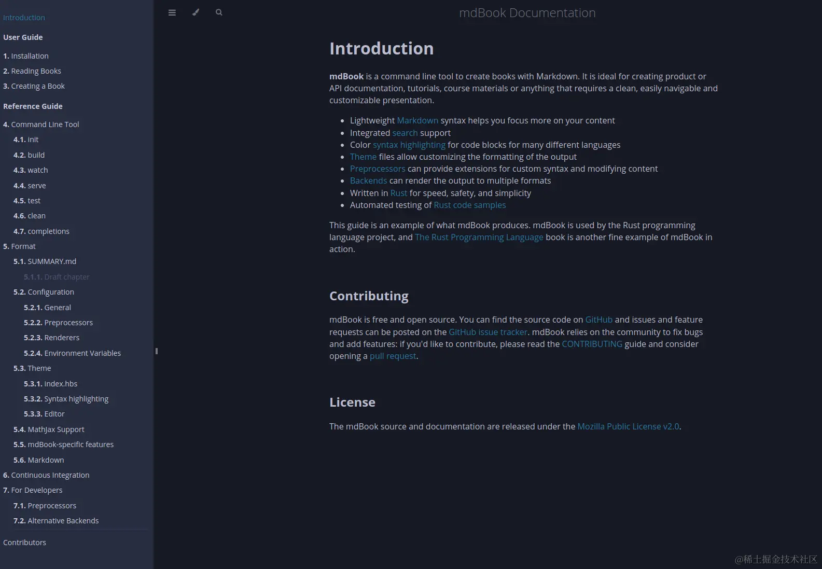The image size is (822, 569).
Task: Open the GitHub source code link
Action: tap(599, 320)
